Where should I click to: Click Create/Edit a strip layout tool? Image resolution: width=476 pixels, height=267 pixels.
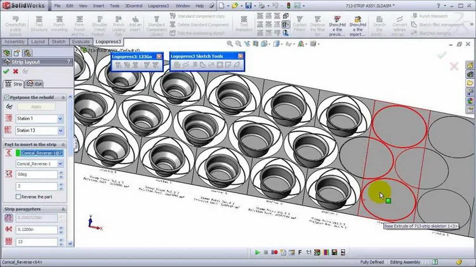click(x=15, y=25)
